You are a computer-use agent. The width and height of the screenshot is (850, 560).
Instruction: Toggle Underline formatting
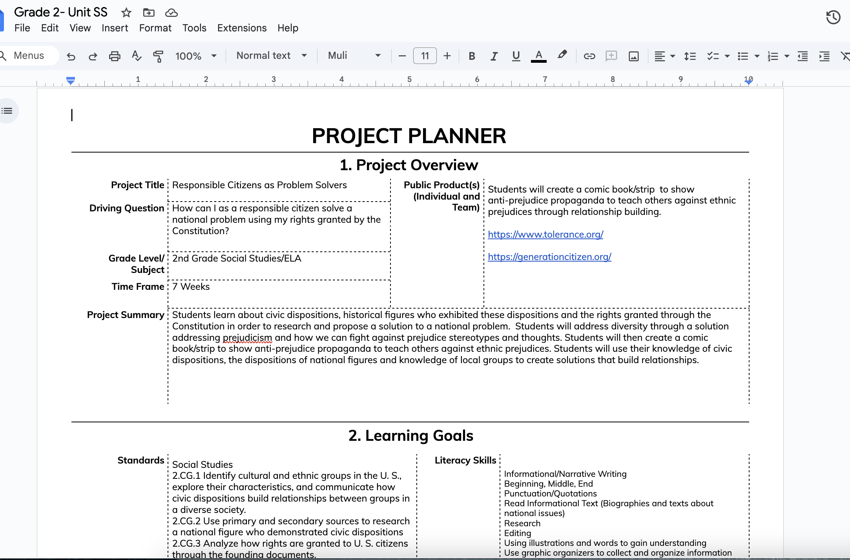[516, 56]
